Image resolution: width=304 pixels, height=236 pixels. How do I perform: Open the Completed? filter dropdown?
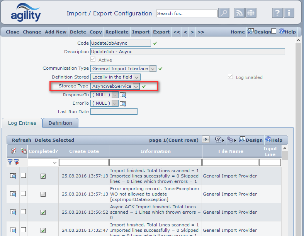click(x=54, y=163)
